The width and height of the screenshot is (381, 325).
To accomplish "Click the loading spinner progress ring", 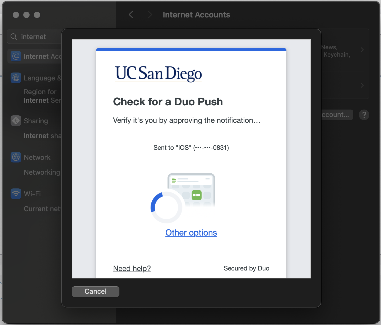I will pos(166,207).
